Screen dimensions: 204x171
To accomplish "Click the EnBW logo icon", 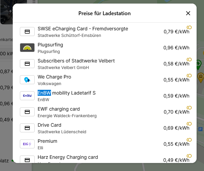I will [x=27, y=96].
